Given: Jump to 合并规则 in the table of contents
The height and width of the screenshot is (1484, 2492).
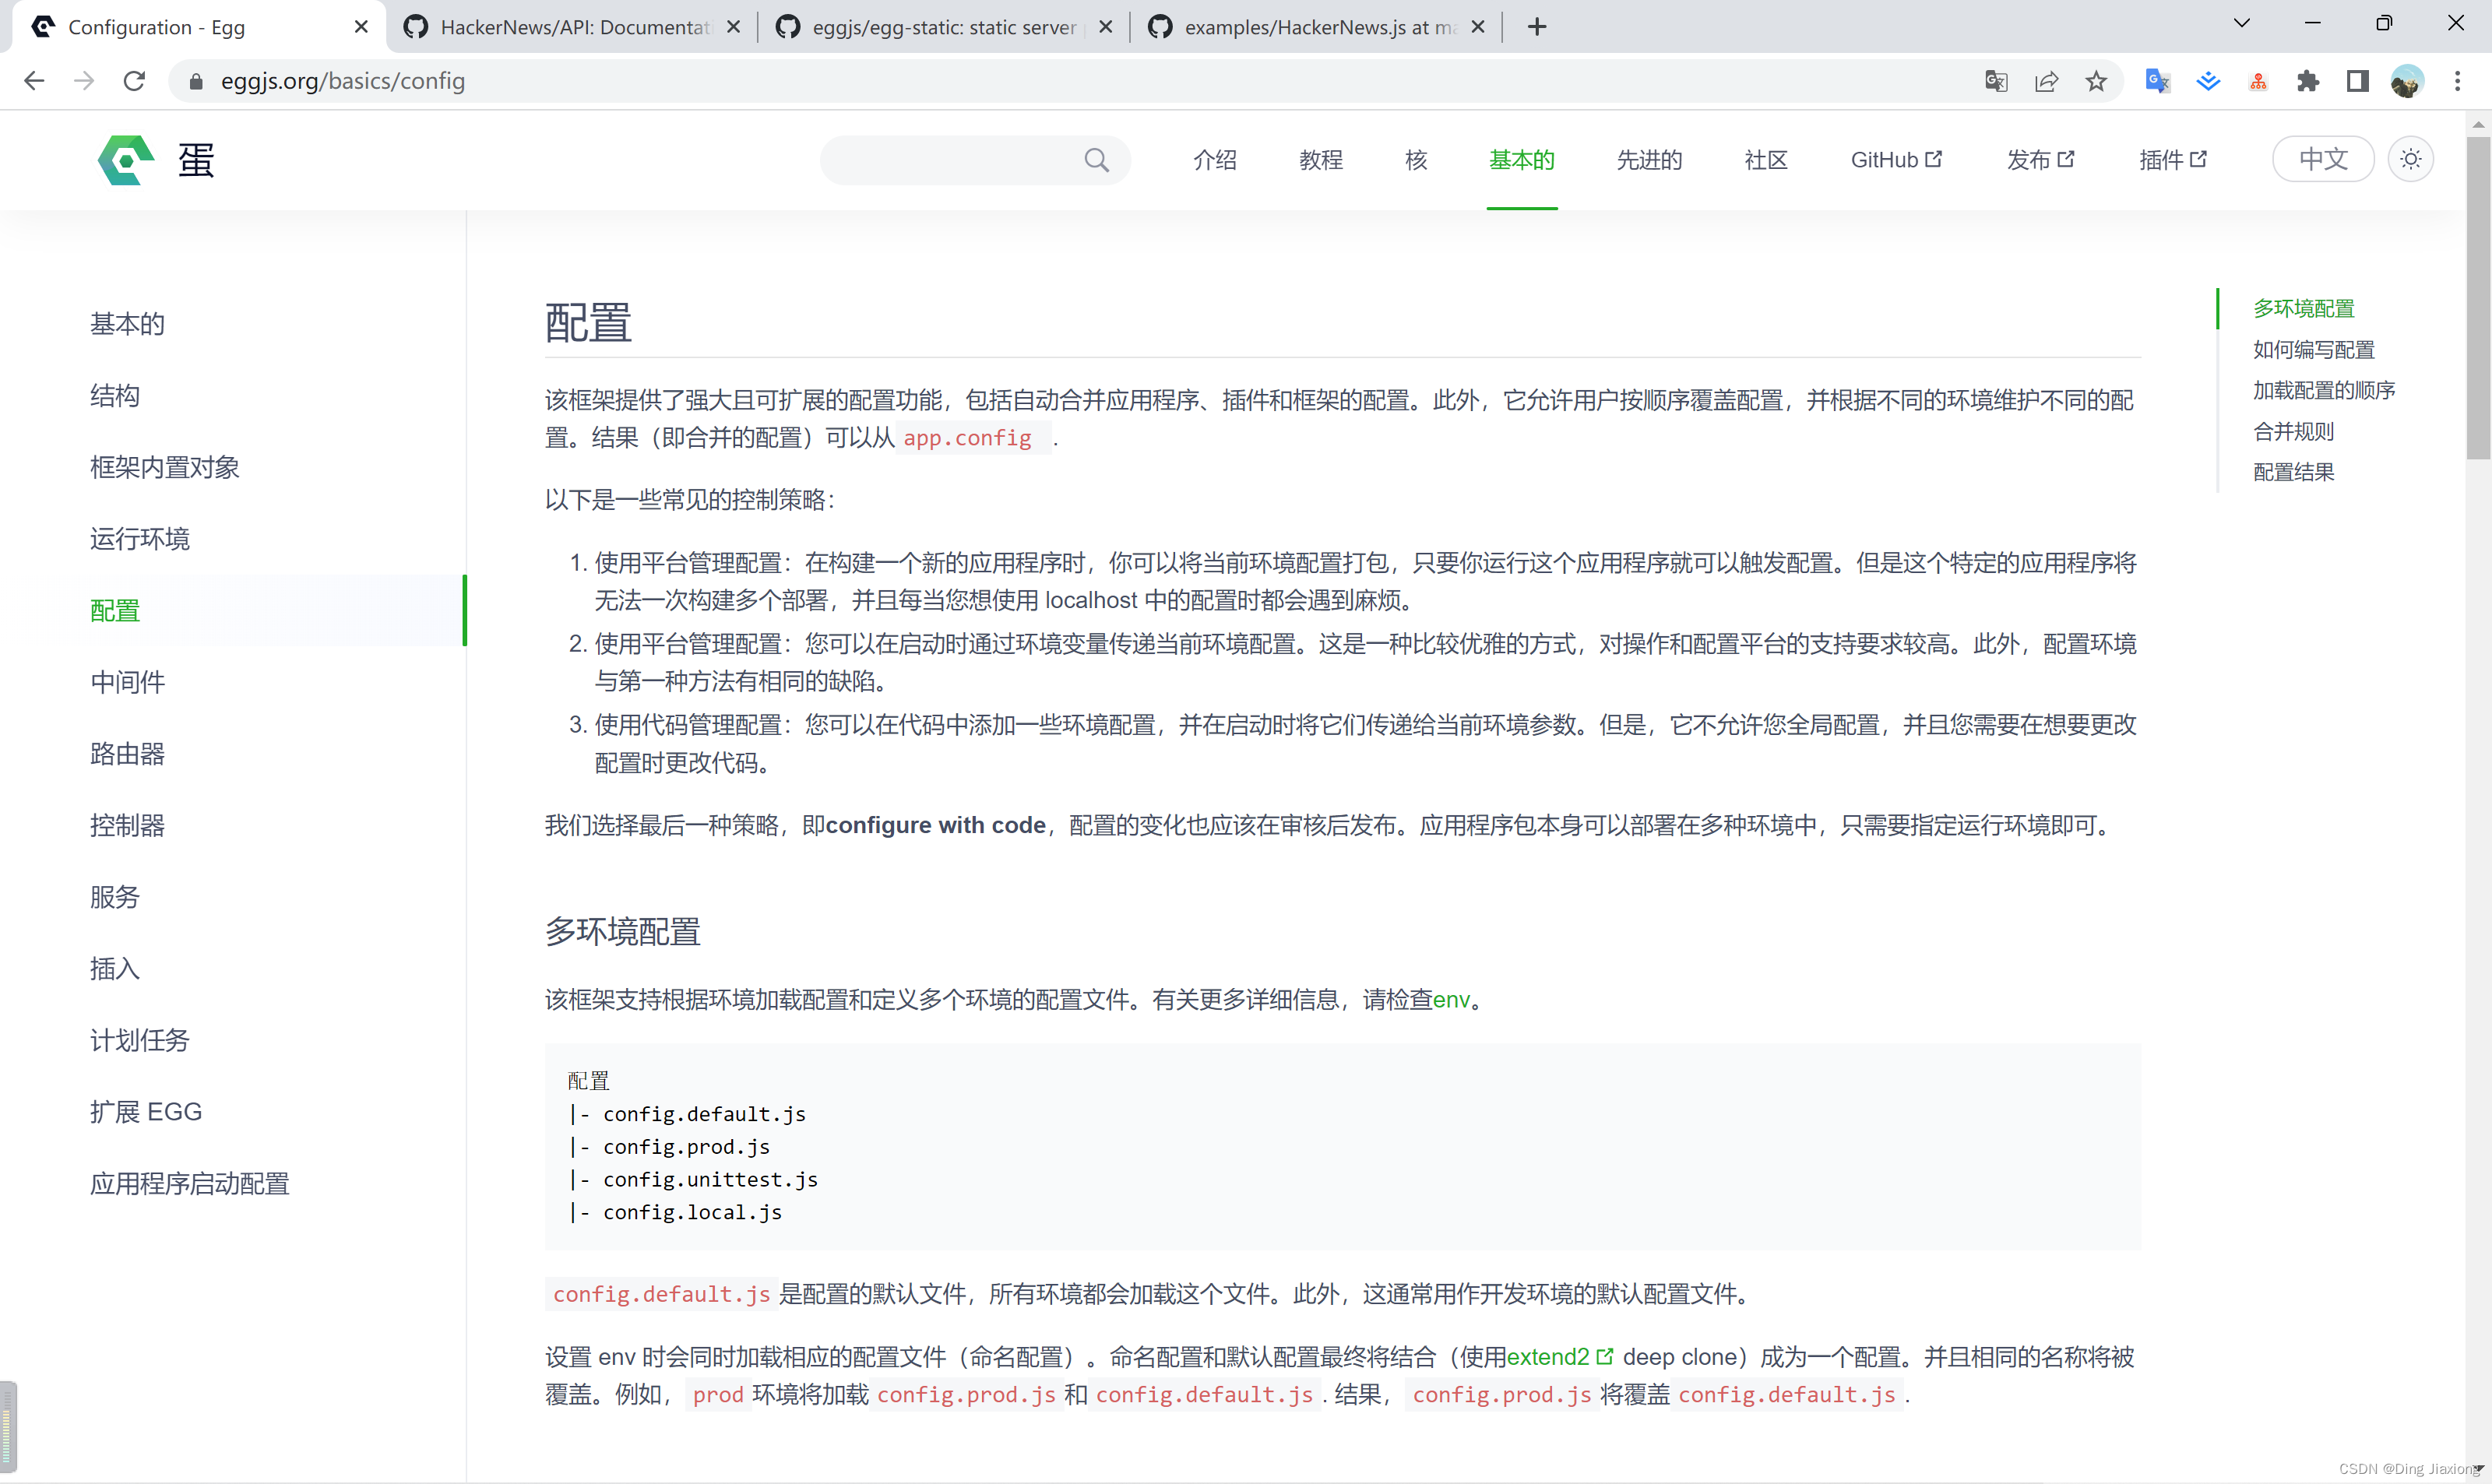Looking at the screenshot, I should (2294, 431).
